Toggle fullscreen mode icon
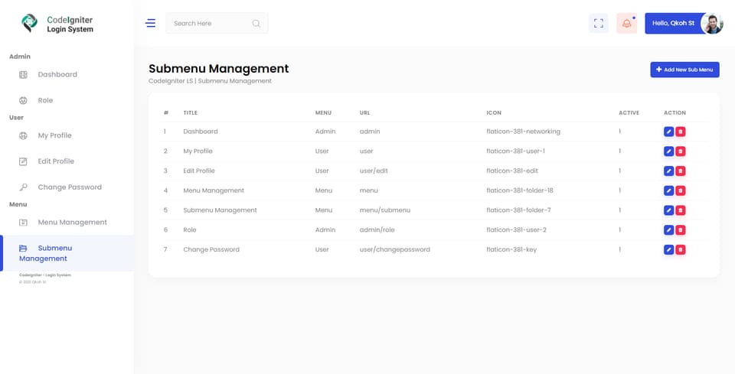735x374 pixels. pos(599,24)
